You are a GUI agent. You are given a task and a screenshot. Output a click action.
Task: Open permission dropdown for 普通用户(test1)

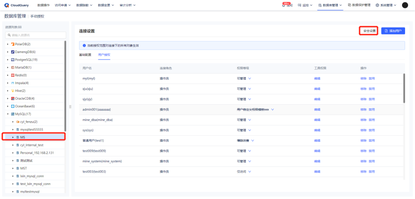pos(252,140)
